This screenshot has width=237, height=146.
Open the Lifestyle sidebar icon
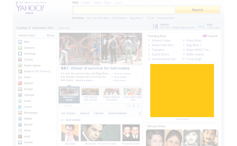pyautogui.click(x=20, y=95)
